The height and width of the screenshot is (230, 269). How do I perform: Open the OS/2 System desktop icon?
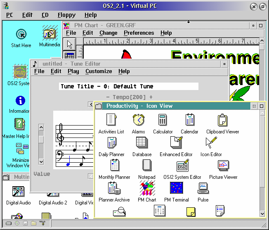[20, 72]
